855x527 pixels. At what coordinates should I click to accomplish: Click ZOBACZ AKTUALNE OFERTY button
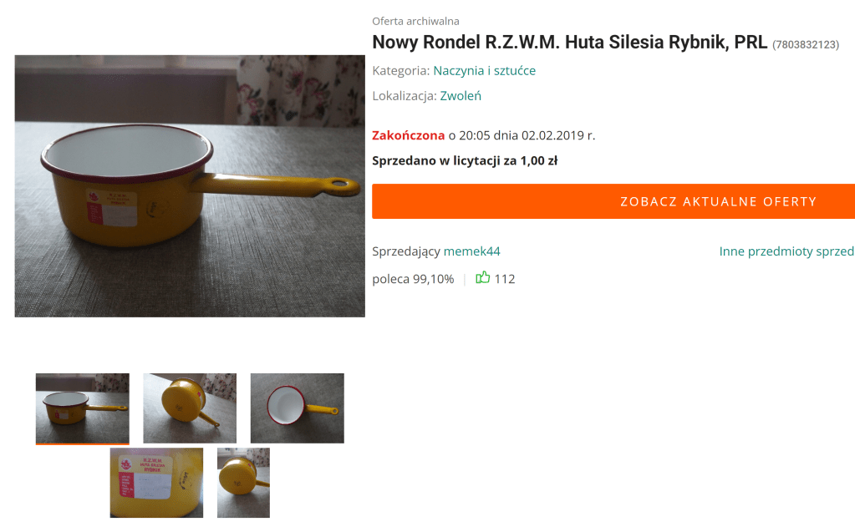[x=613, y=201]
